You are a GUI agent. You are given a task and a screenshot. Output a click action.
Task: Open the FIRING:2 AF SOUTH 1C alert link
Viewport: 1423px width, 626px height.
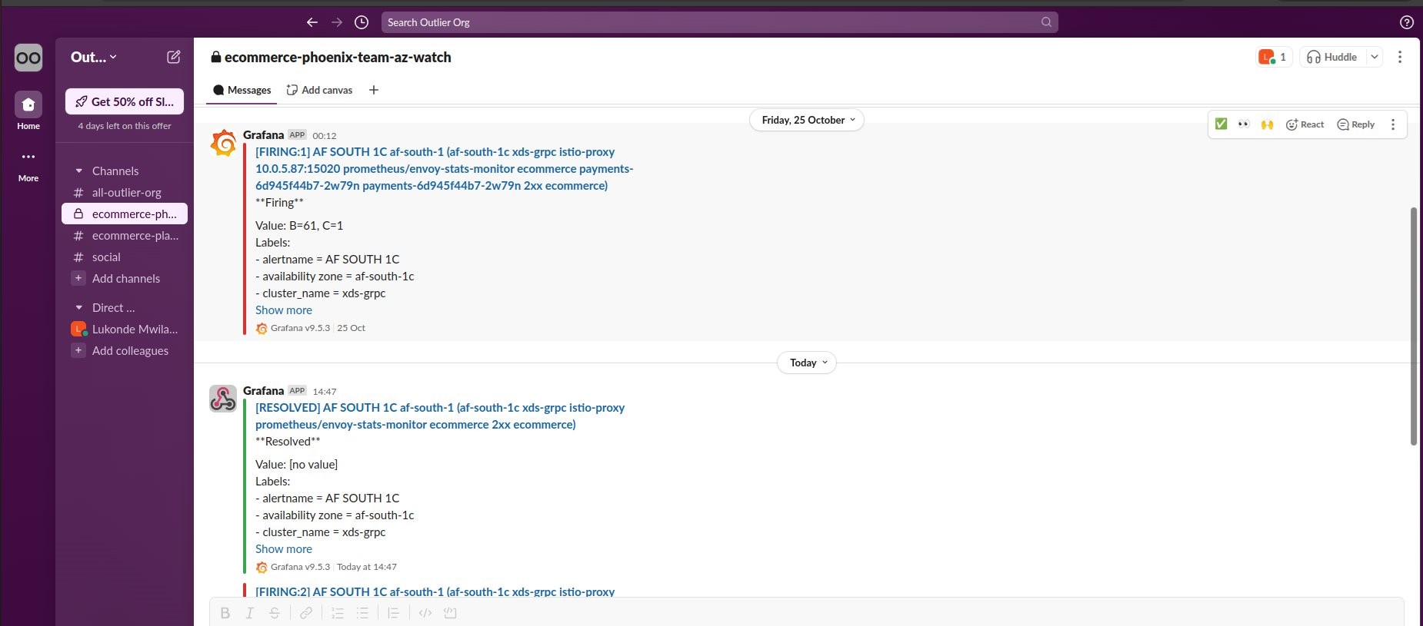click(435, 591)
